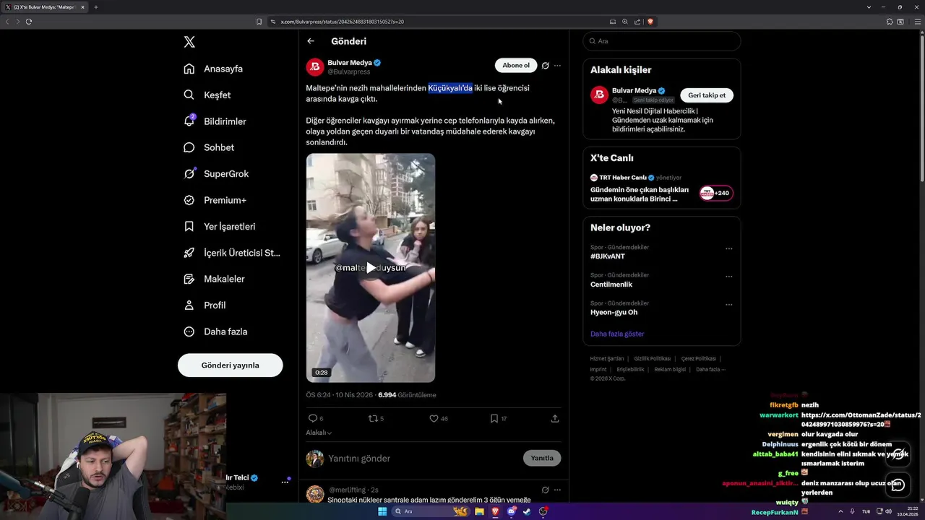Viewport: 925px width, 520px height.
Task: Open more options for Centilmenlik trend
Action: pyautogui.click(x=728, y=277)
